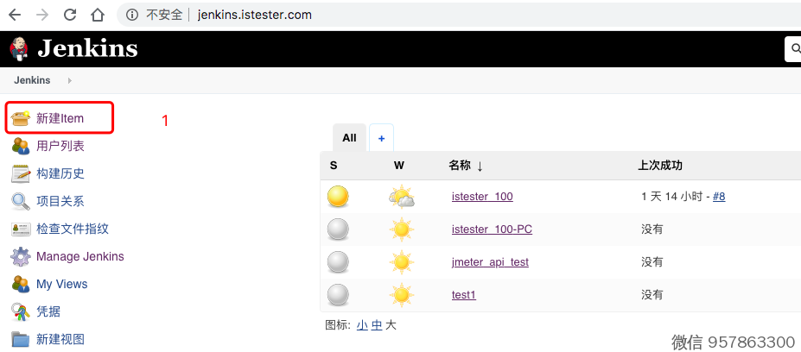Viewport: 801px width, 352px height.
Task: Click the 项目关系 magnifier icon
Action: click(21, 201)
